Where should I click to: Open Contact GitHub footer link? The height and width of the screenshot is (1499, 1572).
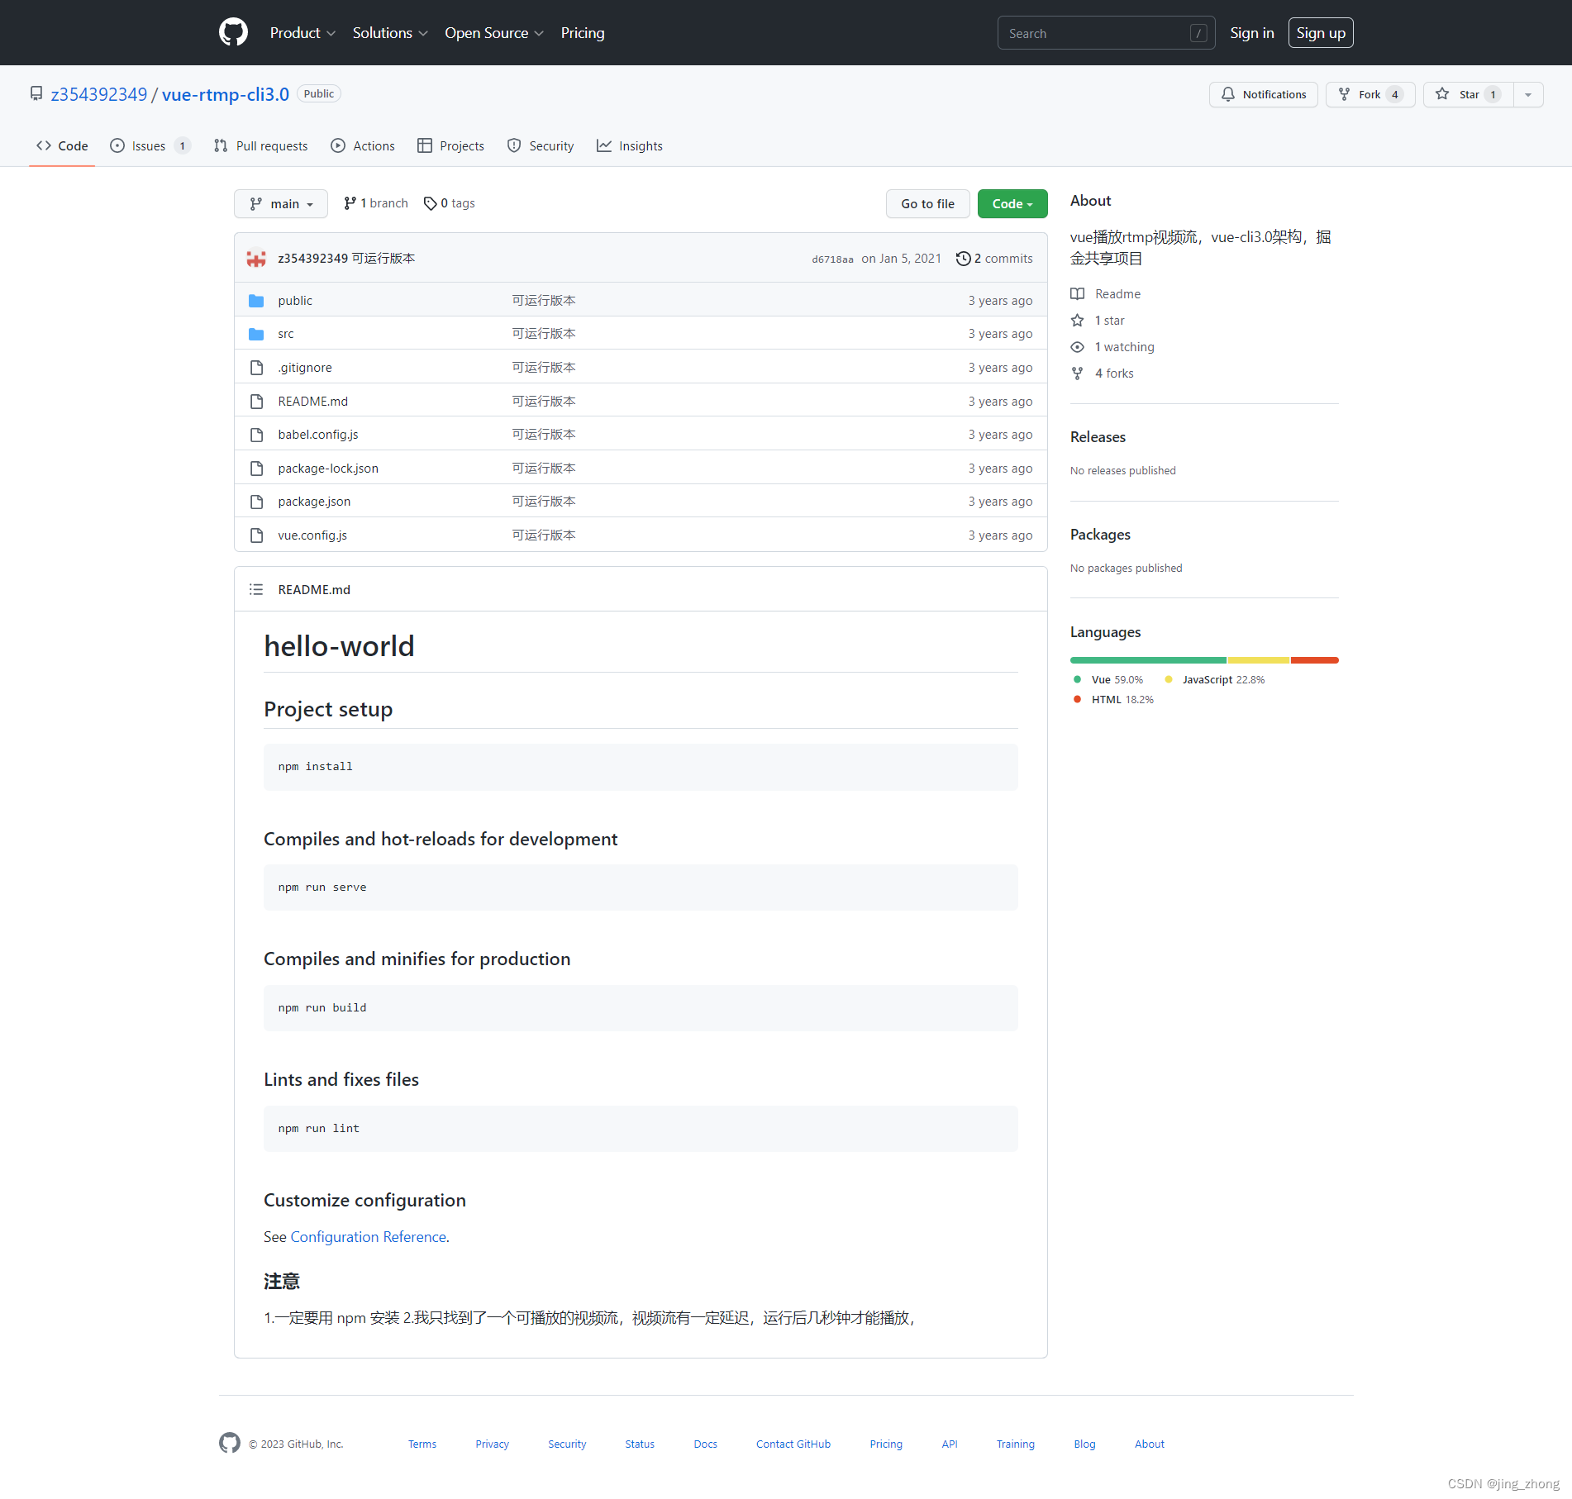click(793, 1444)
